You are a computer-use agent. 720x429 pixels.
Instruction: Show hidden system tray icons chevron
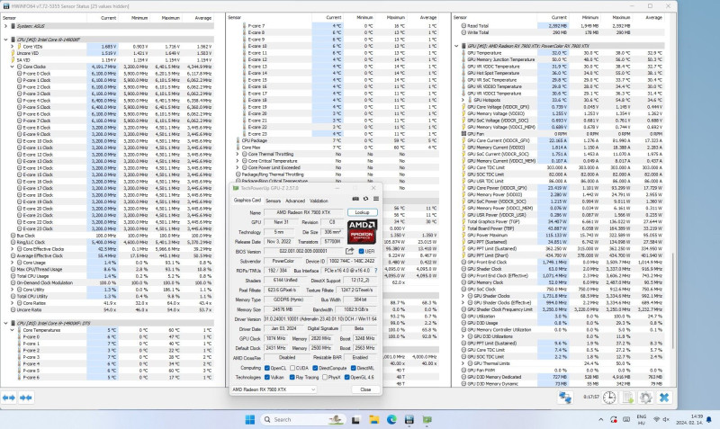[x=600, y=419]
